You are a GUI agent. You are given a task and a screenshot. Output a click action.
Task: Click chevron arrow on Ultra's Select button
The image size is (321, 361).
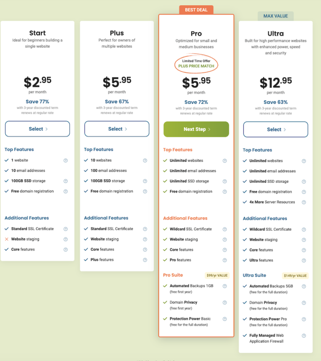(x=285, y=130)
